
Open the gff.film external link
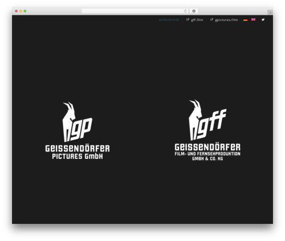pos(194,20)
